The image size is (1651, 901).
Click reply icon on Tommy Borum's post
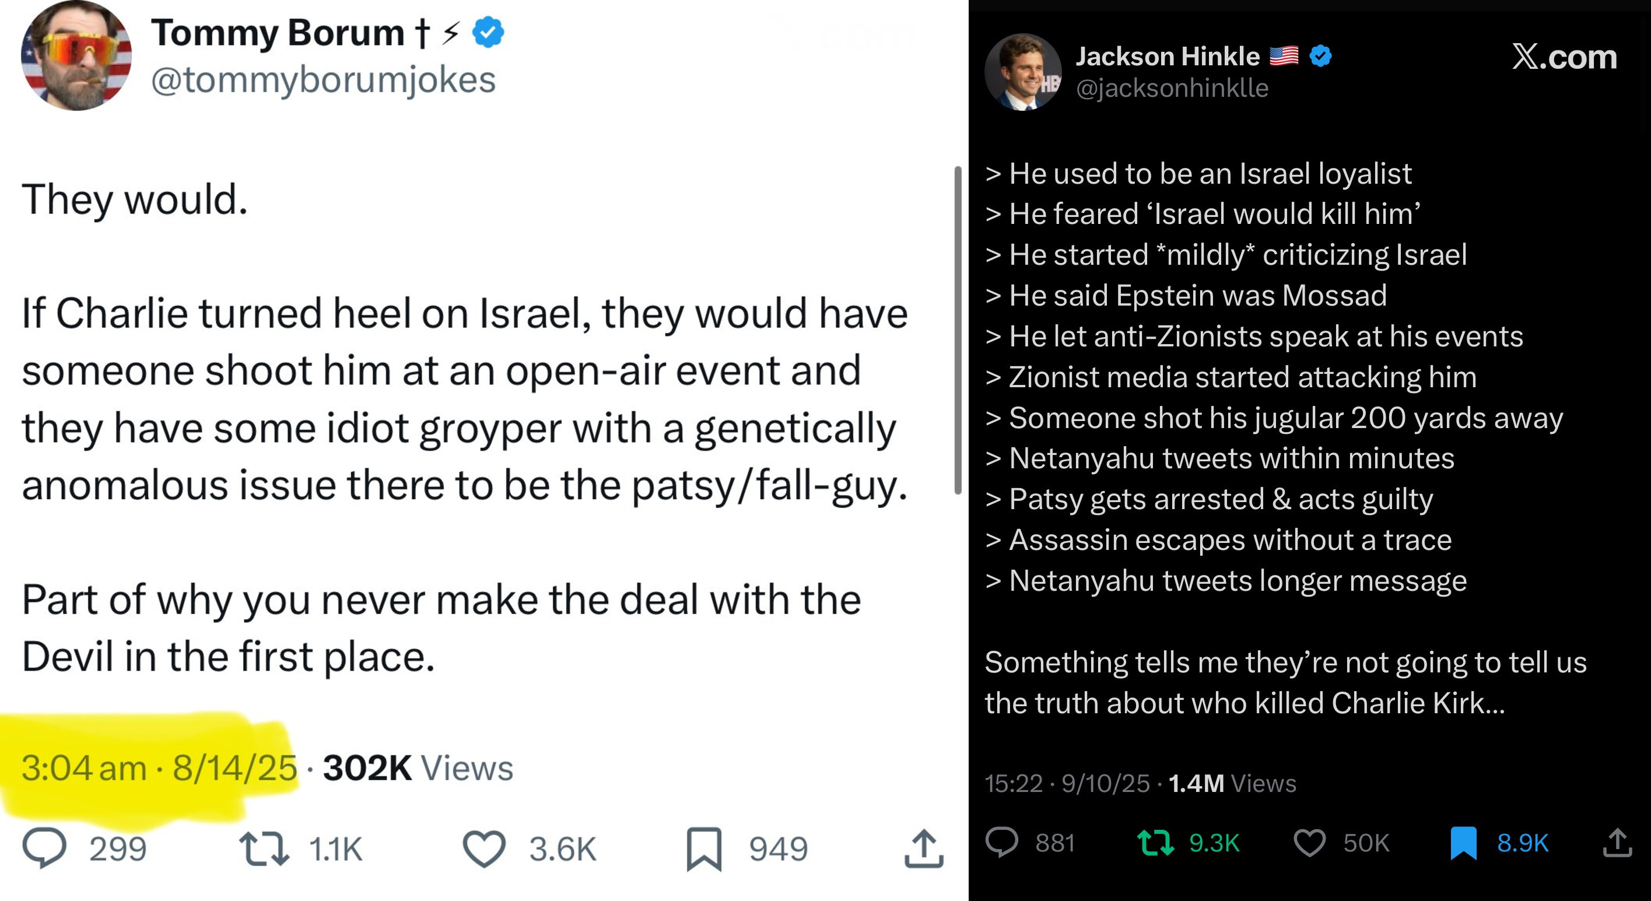coord(44,848)
